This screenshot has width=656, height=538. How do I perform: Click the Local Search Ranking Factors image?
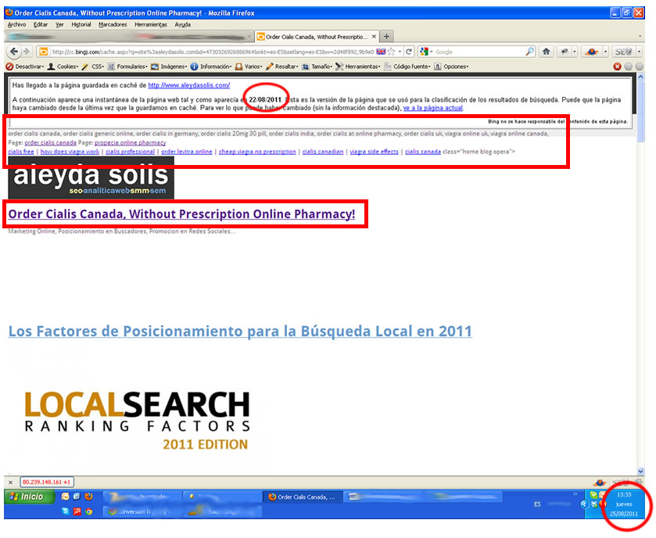click(138, 420)
